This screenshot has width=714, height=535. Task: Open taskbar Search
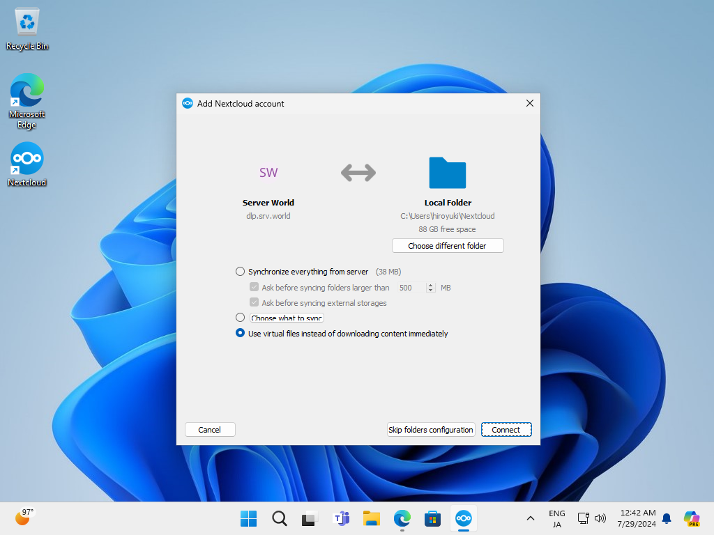coord(279,518)
